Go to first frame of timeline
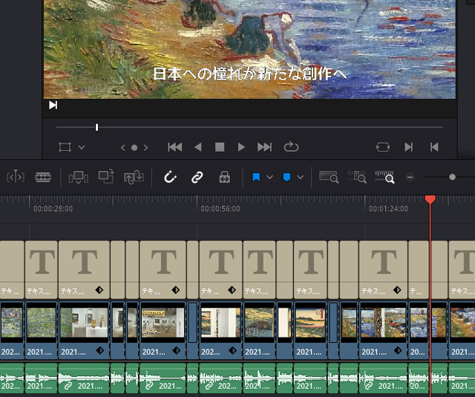The height and width of the screenshot is (397, 475). click(x=175, y=147)
